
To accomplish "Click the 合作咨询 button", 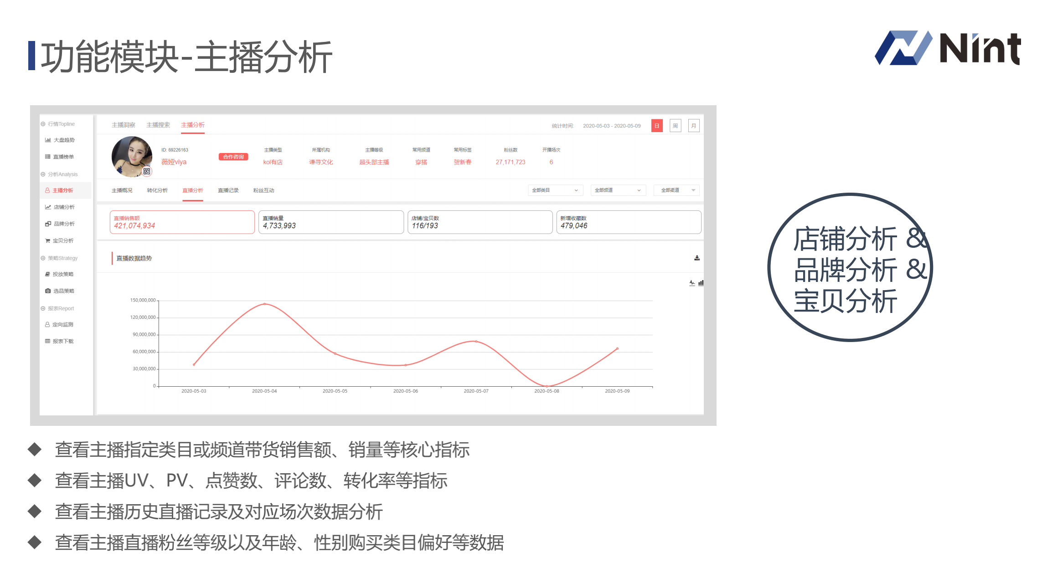I will pyautogui.click(x=233, y=157).
